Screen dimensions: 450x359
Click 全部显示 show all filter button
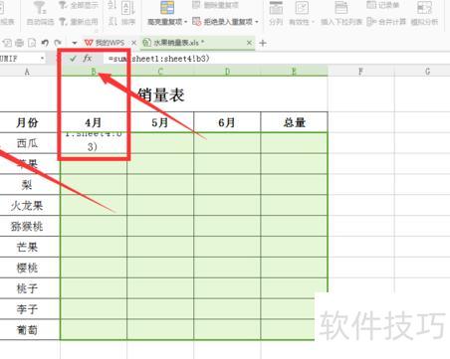79,5
